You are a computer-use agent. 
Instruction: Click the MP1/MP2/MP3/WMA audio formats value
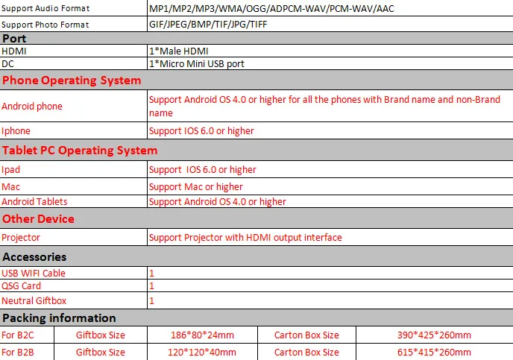pyautogui.click(x=271, y=8)
